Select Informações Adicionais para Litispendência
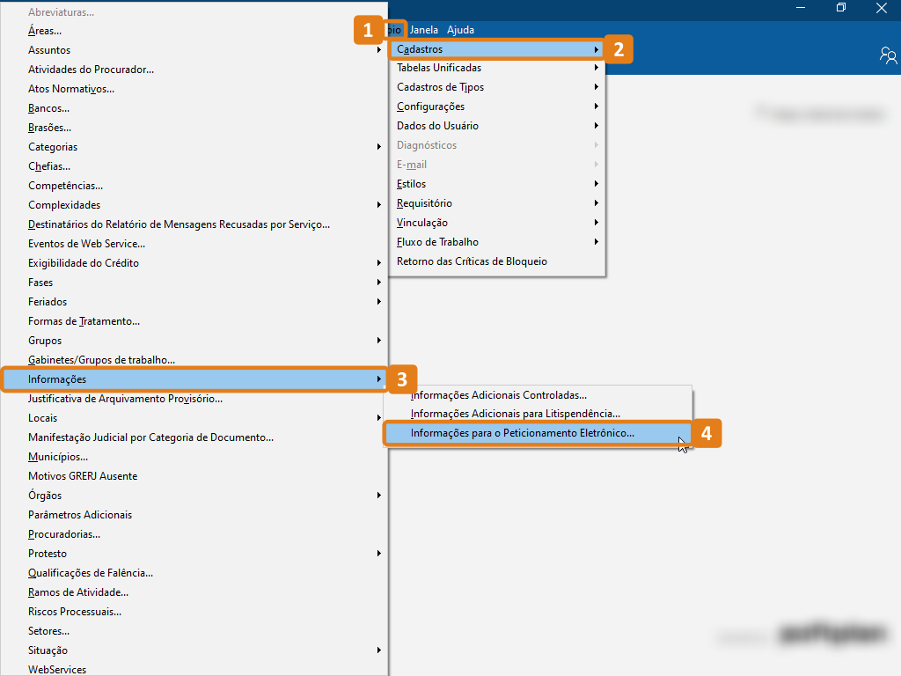 click(x=515, y=414)
